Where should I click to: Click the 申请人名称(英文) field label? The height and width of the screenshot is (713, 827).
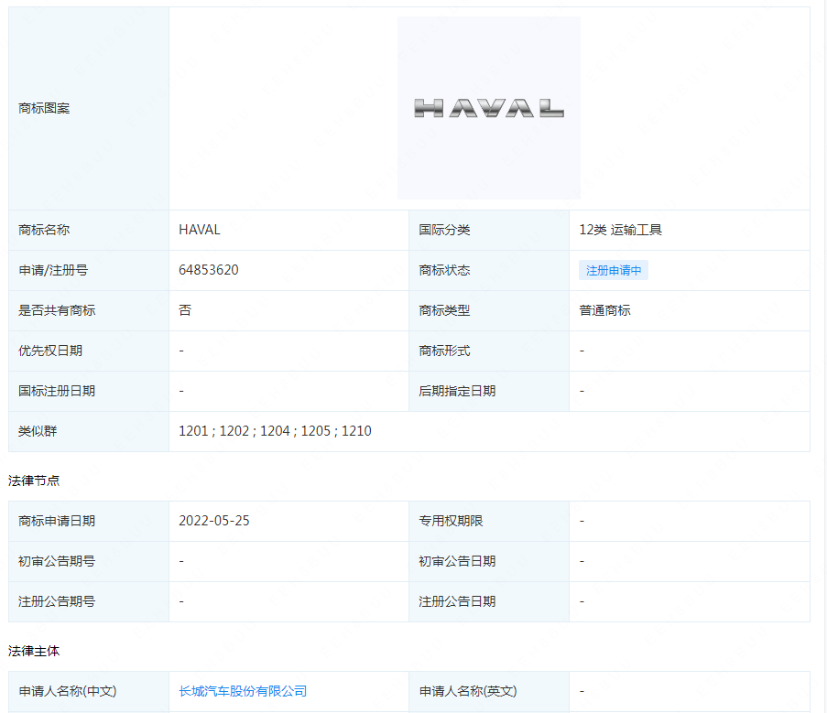[467, 691]
